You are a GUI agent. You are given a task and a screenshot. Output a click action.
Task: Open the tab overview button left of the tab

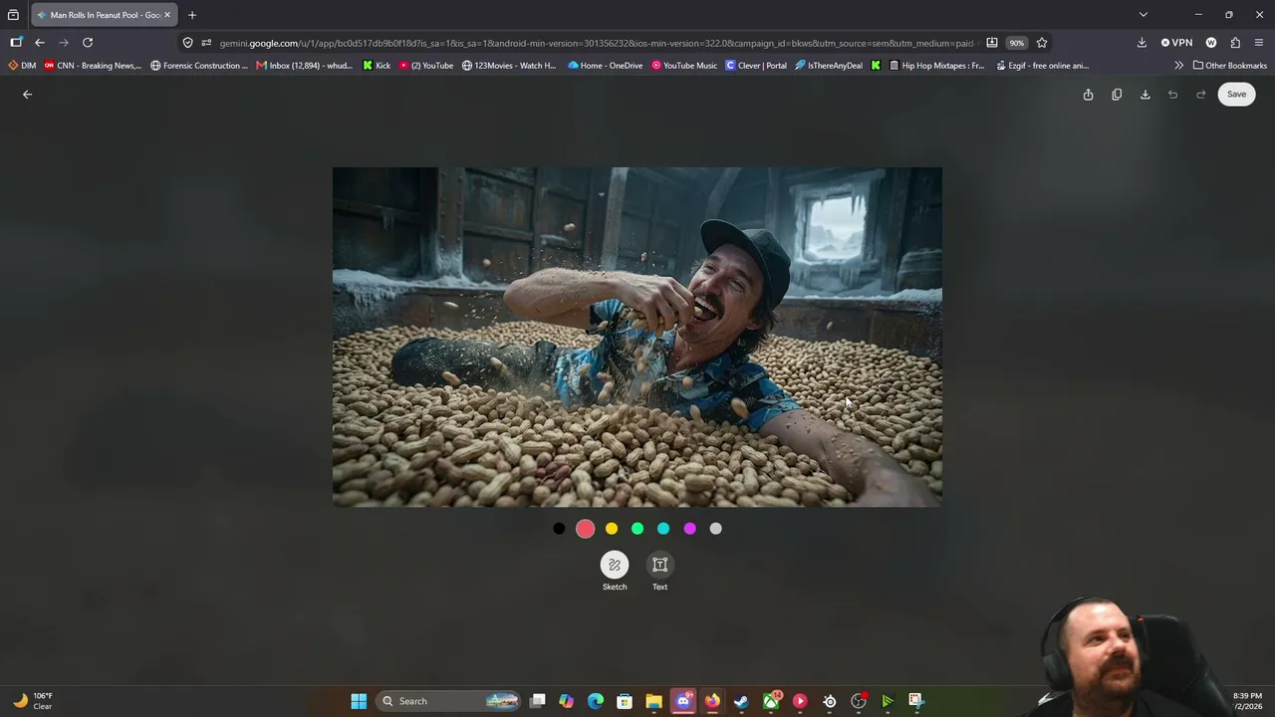(x=13, y=15)
